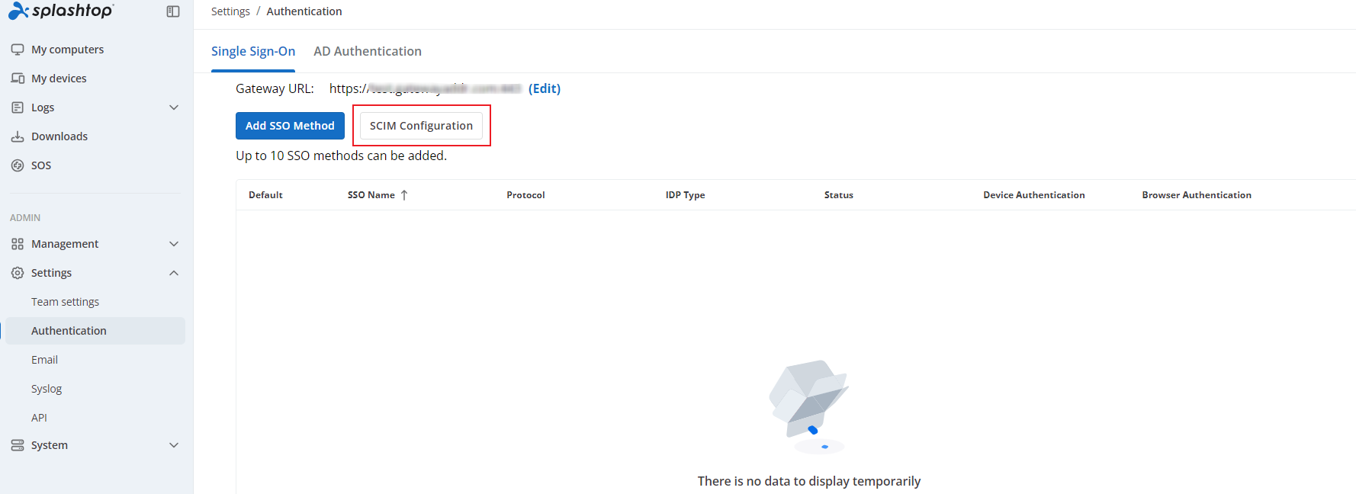
Task: Click the Splashtop logo
Action: [61, 11]
